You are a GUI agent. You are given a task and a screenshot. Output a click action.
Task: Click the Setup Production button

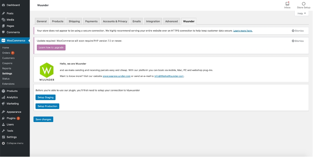click(47, 106)
